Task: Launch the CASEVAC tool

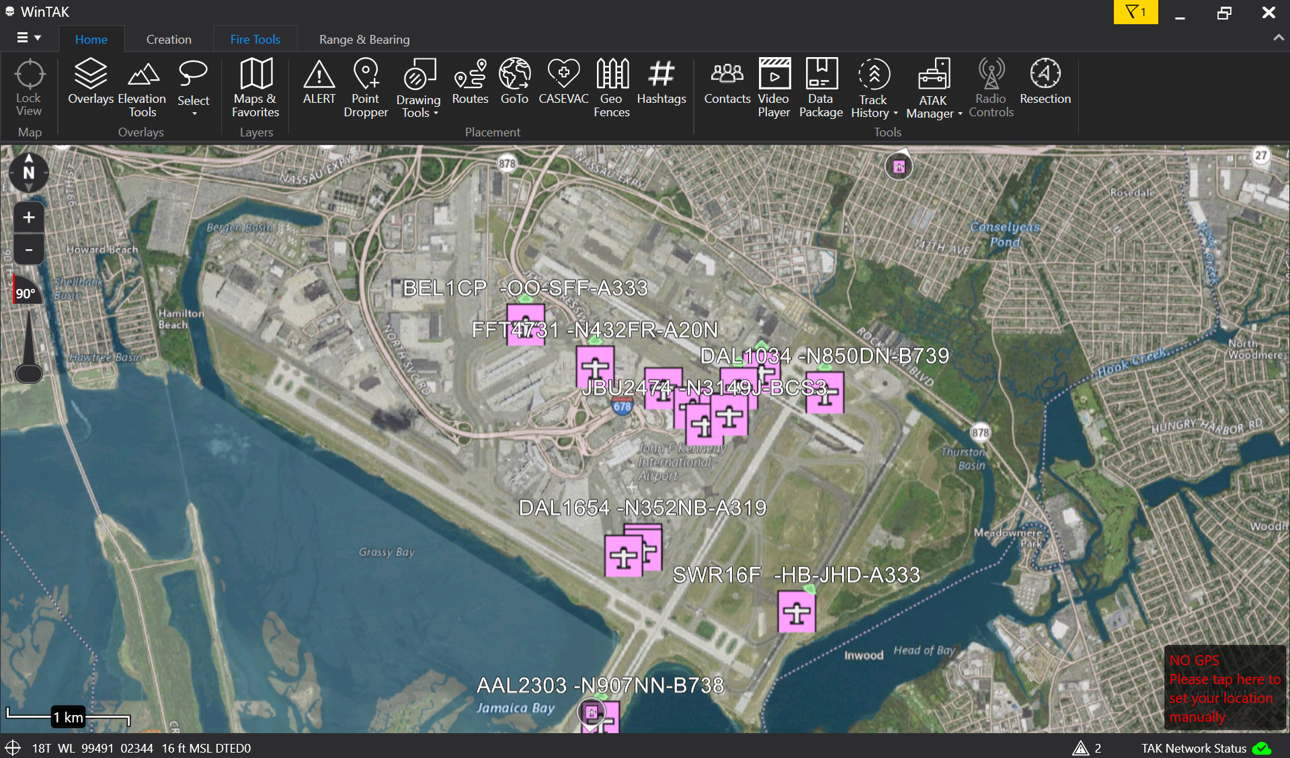Action: [x=563, y=82]
